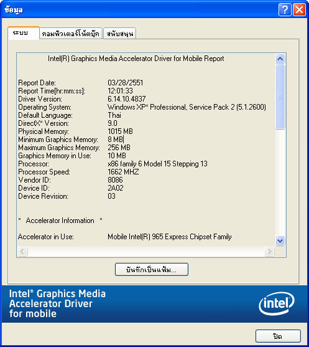Click the Minimum Graphics Memory value 8 MB
This screenshot has height=347, width=309.
pyautogui.click(x=115, y=140)
